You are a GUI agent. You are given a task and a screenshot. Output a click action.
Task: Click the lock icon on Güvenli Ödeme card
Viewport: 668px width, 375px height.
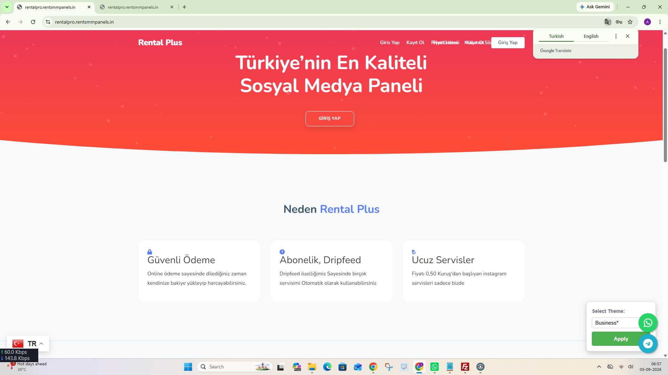tap(150, 252)
